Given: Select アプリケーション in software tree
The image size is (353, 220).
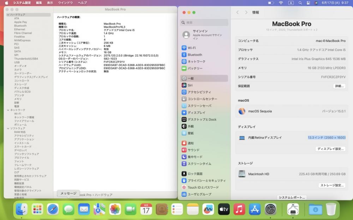Looking at the screenshot, I should click(24, 139).
